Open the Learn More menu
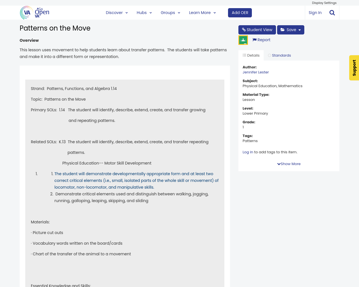Viewport: 359px width, 287px height. click(x=202, y=13)
